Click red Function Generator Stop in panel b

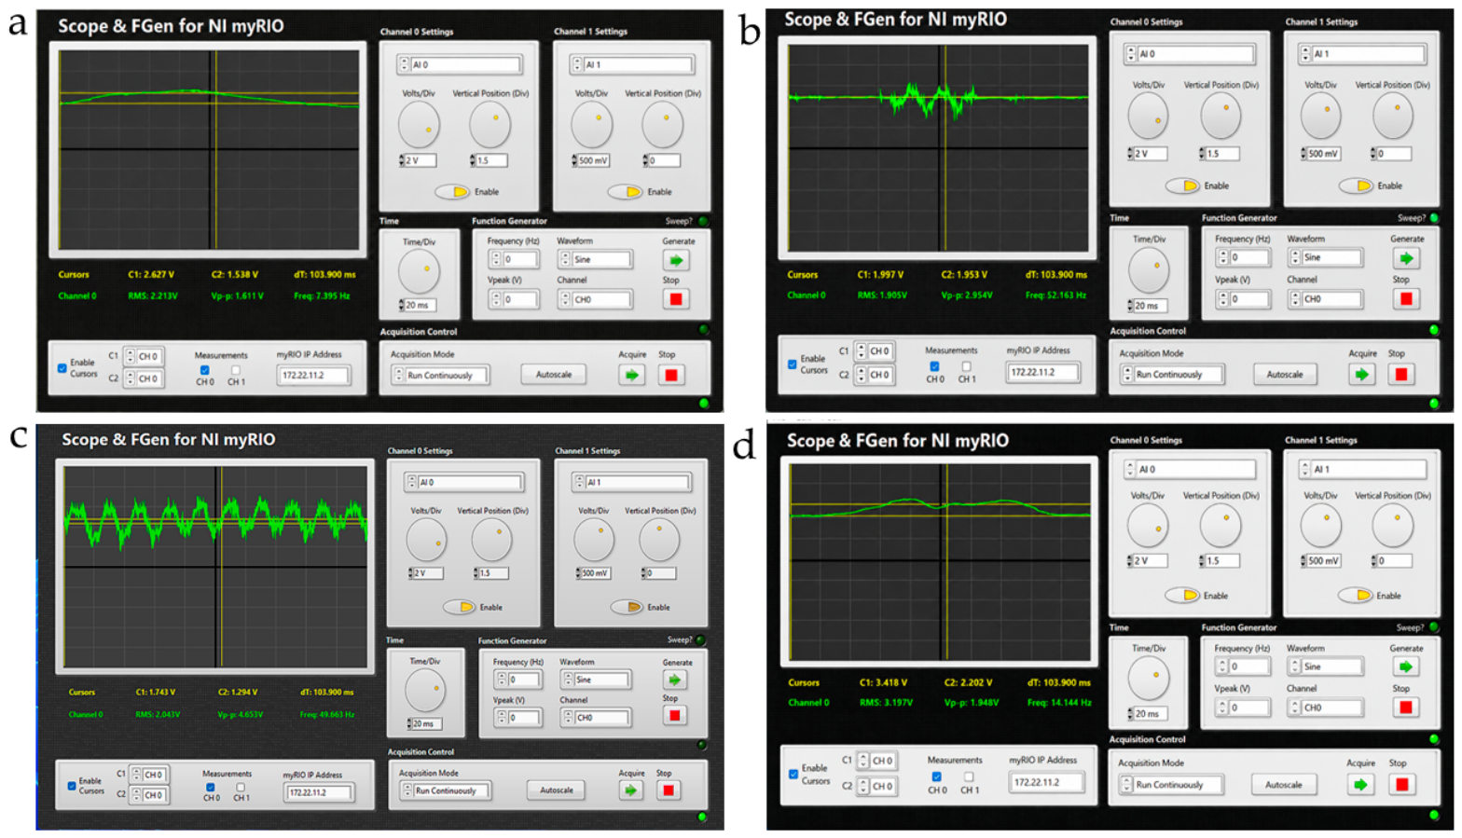tap(1406, 298)
